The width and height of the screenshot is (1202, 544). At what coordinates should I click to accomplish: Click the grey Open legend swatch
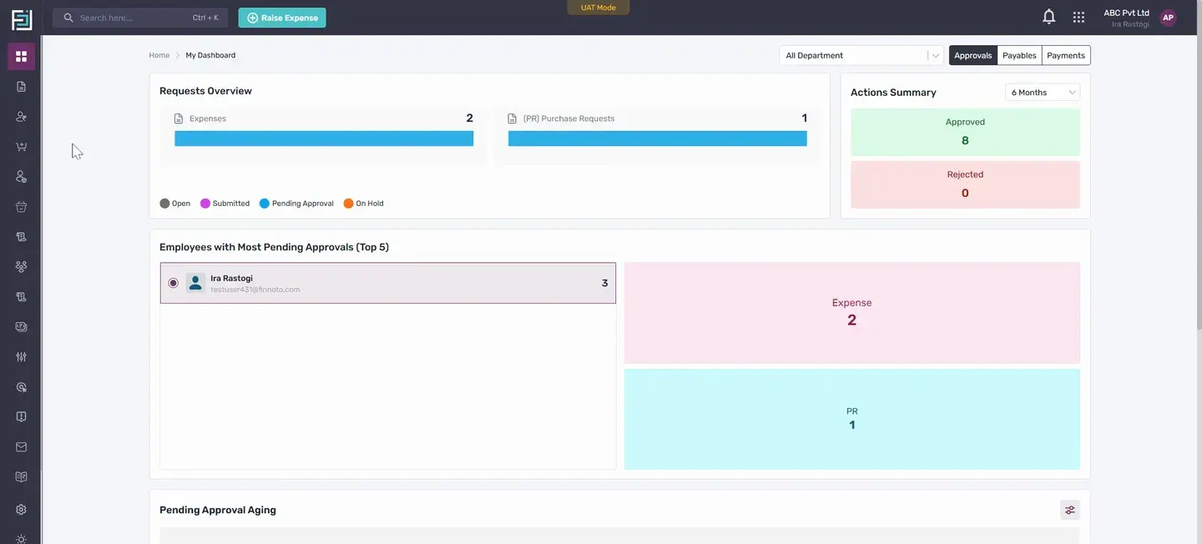[x=164, y=204]
